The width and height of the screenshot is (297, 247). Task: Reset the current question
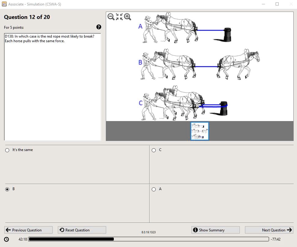[x=81, y=230]
